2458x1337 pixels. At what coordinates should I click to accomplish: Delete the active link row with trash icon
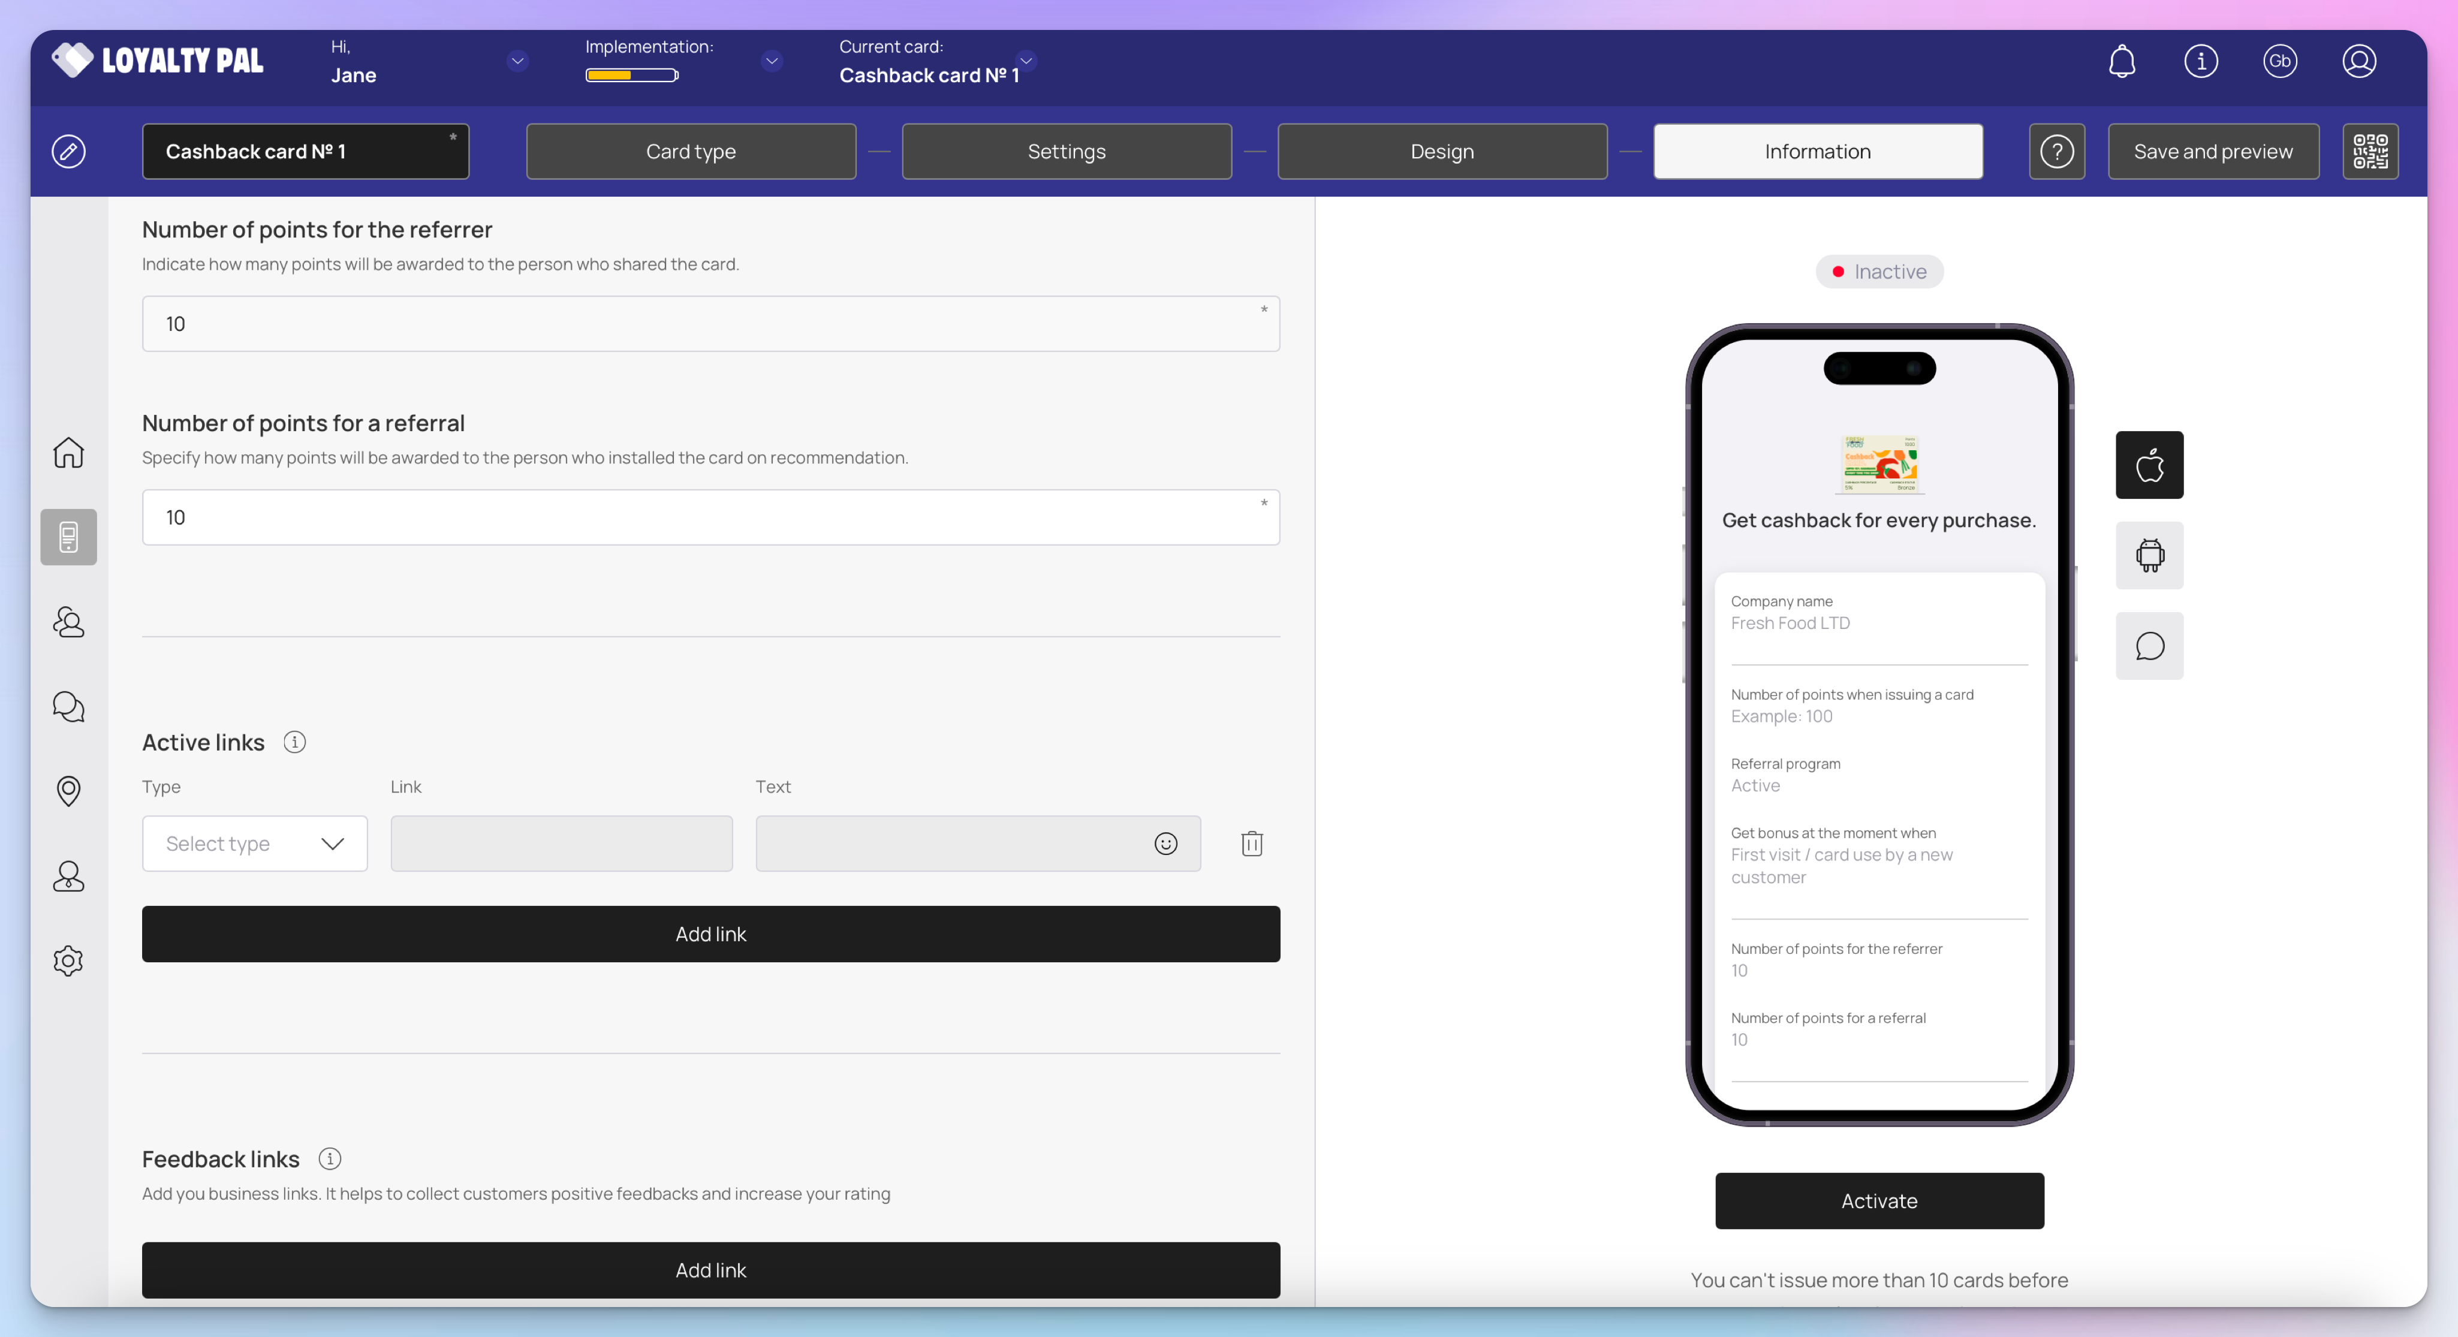coord(1252,844)
